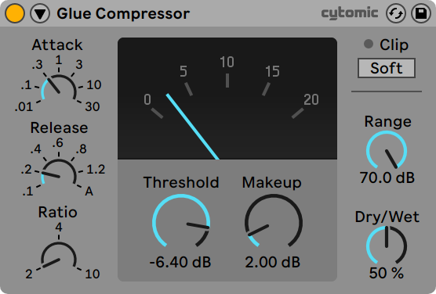Toggle the Soft clip button
The height and width of the screenshot is (294, 436).
pos(387,68)
